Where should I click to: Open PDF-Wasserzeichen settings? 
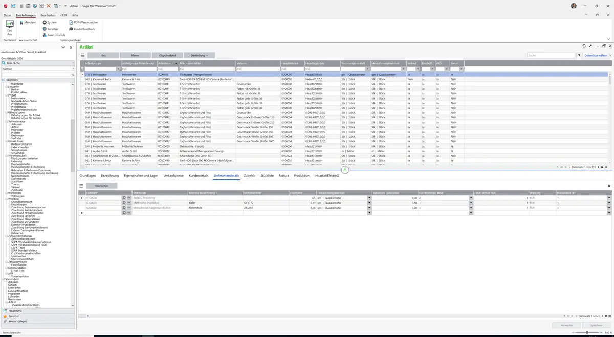coord(84,22)
